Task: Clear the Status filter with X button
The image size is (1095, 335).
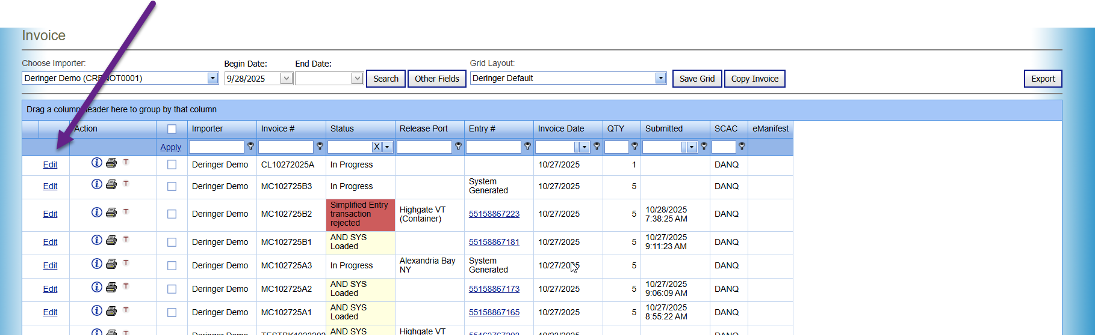Action: click(376, 147)
